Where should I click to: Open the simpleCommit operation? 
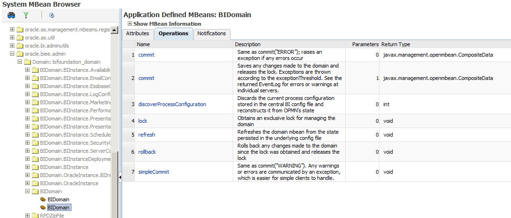pos(154,172)
